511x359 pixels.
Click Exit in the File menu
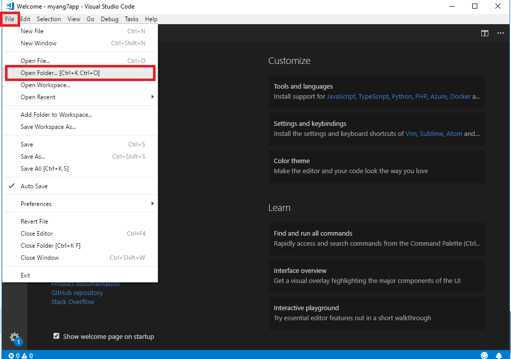[x=80, y=275]
